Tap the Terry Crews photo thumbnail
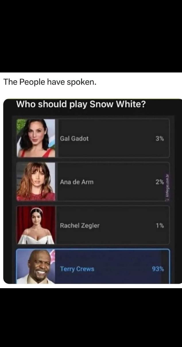 click(x=36, y=266)
